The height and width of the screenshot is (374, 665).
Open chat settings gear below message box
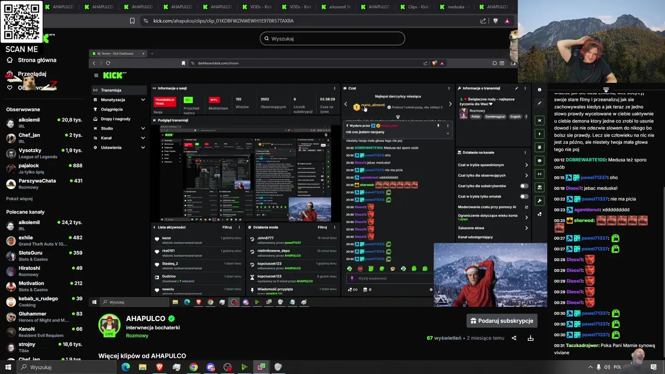(x=431, y=289)
